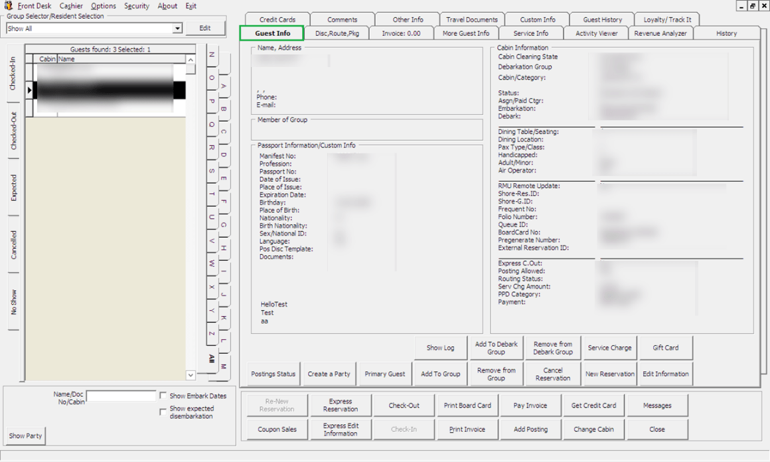Enable Show Embark Dates
This screenshot has height=462, width=770.
click(163, 395)
